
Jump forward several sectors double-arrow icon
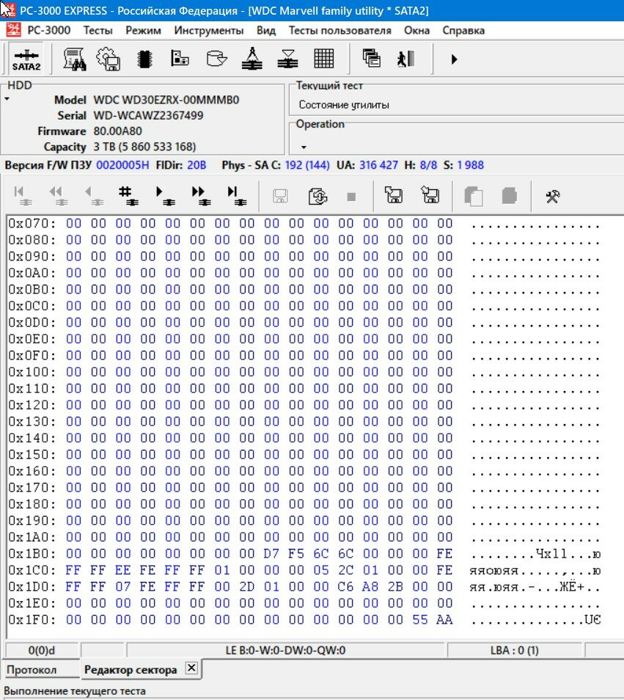click(201, 196)
